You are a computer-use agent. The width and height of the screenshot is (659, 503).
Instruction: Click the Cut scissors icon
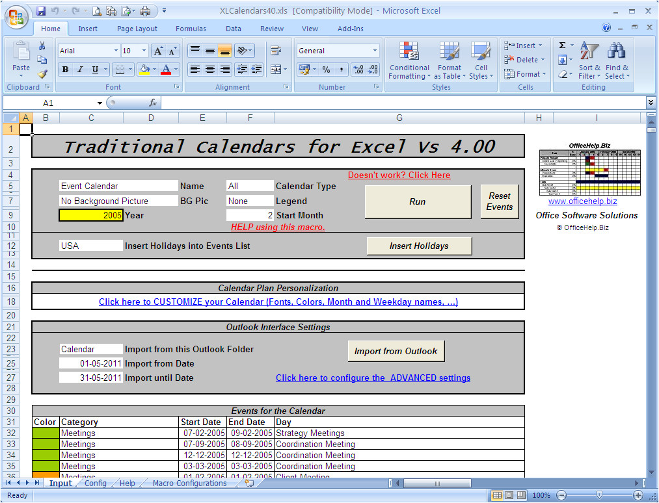click(x=42, y=46)
